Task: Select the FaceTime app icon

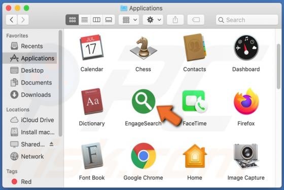Action: (x=195, y=102)
